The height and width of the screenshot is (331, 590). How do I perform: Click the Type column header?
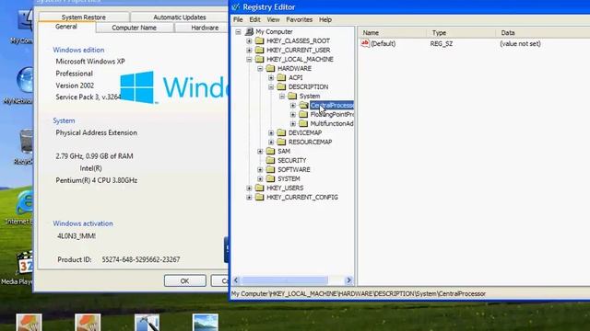coord(462,33)
